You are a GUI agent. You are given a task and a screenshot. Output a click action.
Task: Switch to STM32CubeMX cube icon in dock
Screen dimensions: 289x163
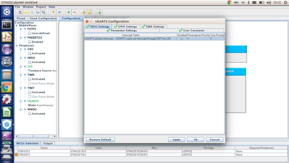point(7,125)
